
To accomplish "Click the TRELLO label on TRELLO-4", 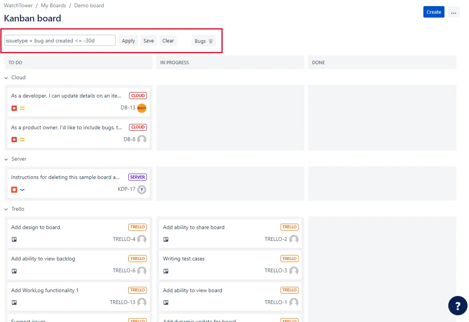I will coord(138,227).
